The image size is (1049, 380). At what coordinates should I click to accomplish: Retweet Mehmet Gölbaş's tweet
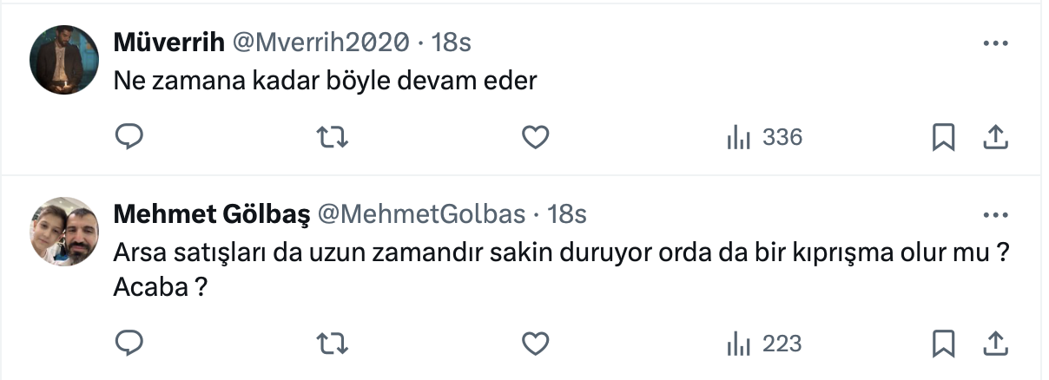coord(329,344)
